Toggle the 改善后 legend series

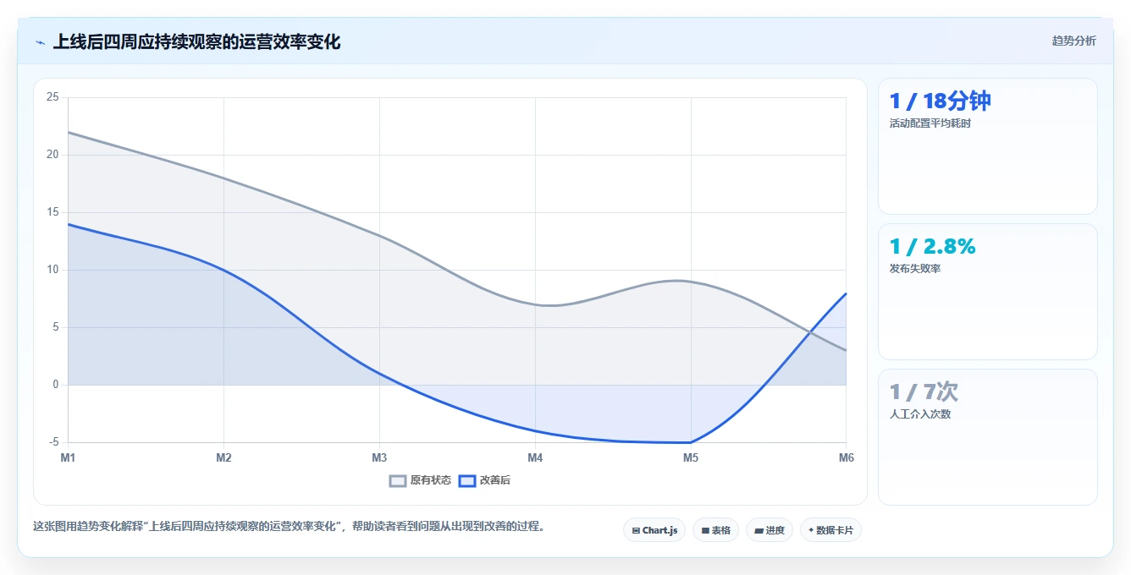[x=484, y=480]
